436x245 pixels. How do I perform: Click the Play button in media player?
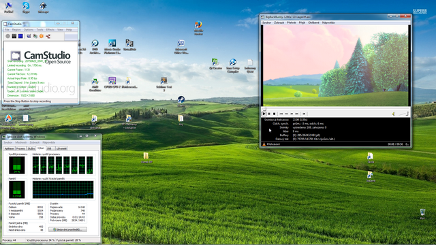264,114
